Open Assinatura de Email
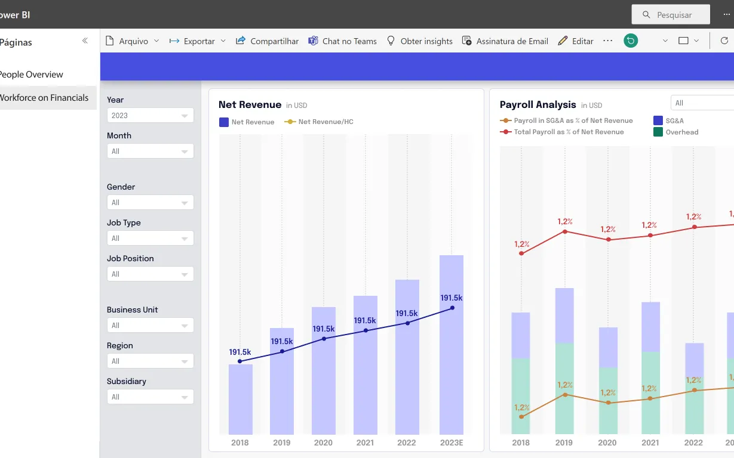Viewport: 734px width, 458px height. tap(505, 41)
